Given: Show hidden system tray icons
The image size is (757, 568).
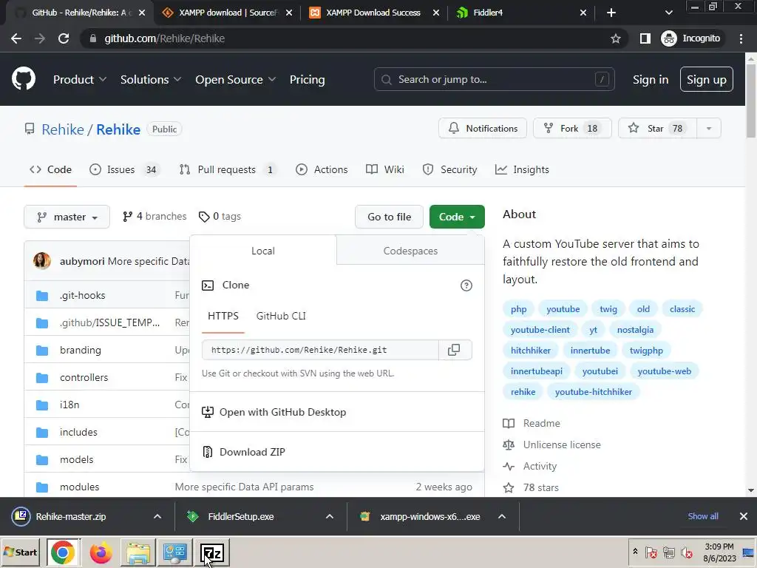Looking at the screenshot, I should coord(635,552).
